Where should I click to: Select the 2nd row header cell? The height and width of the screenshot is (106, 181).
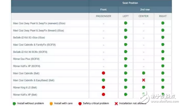coord(145,10)
